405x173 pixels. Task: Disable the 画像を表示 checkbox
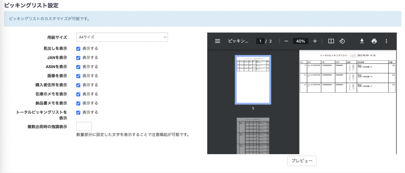click(78, 76)
